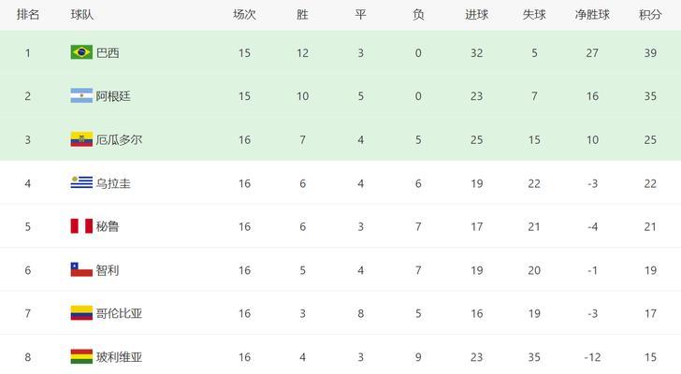Open the 阿根廷 team link
Image resolution: width=681 pixels, height=374 pixels.
[113, 96]
